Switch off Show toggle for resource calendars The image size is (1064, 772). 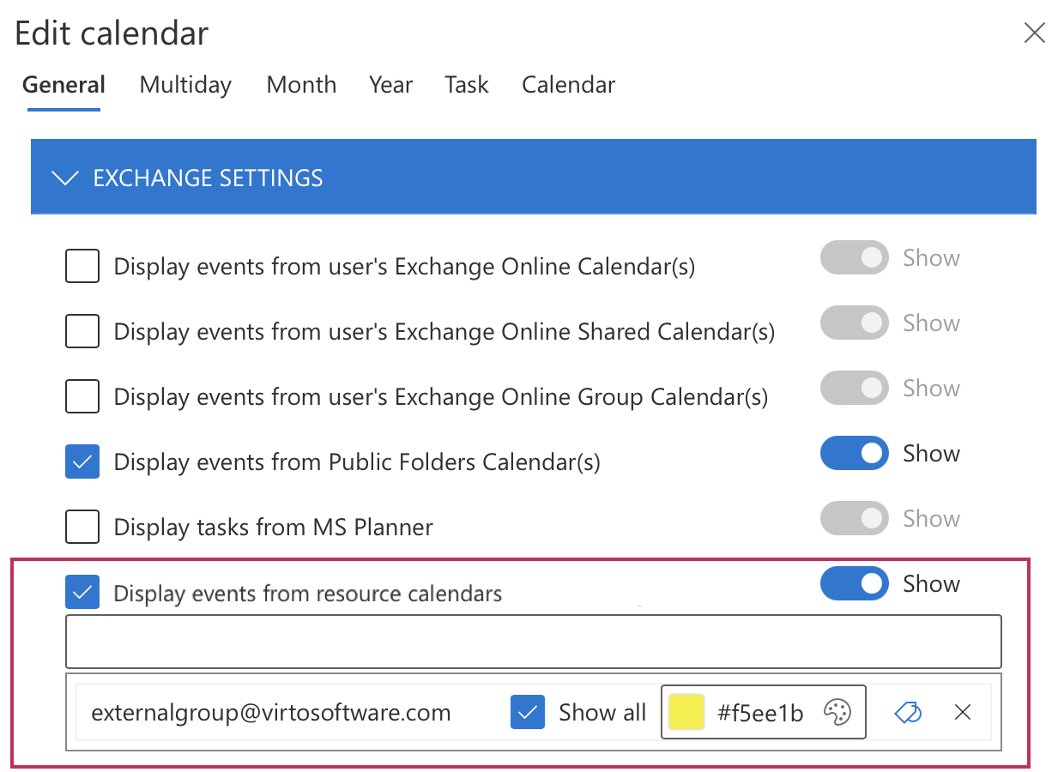[854, 584]
